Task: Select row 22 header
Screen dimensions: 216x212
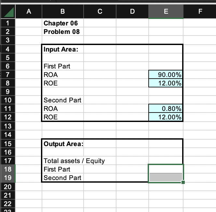Action: tap(8, 204)
